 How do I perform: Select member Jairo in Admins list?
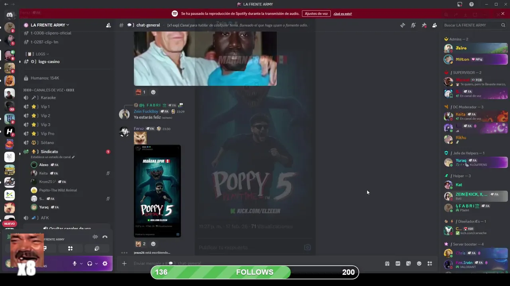(475, 48)
